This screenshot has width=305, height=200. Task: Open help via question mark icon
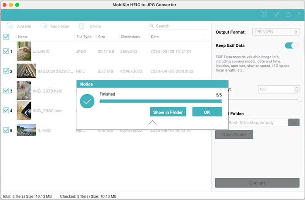[298, 14]
